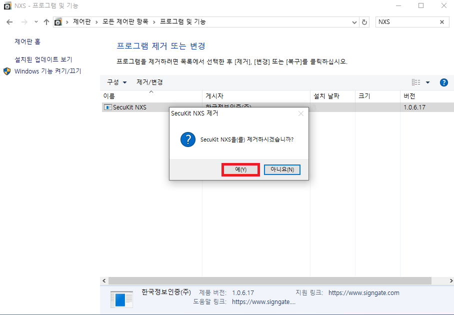Click the window title bar app icon
The height and width of the screenshot is (315, 454).
tap(7, 6)
